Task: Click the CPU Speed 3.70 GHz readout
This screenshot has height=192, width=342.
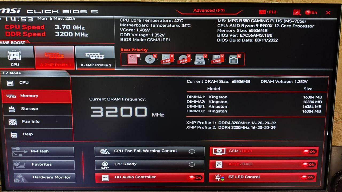Action: click(45, 27)
